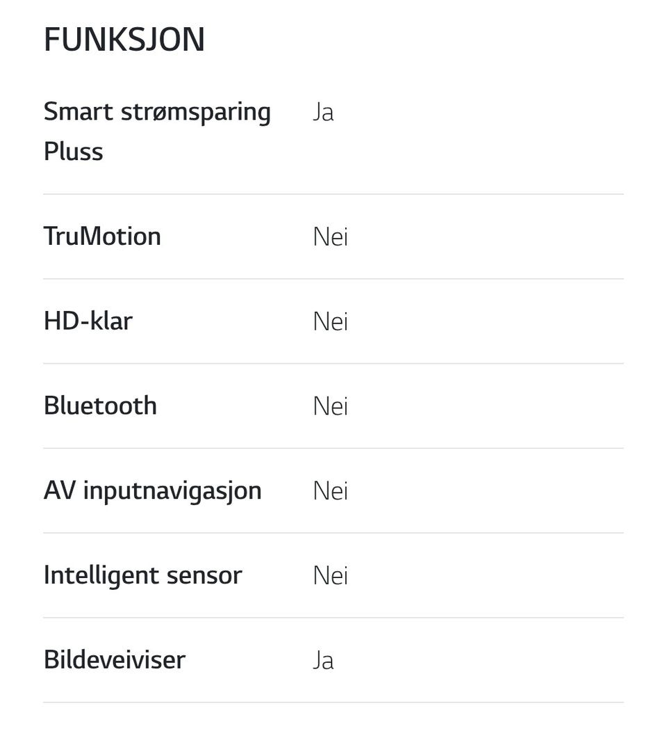Select the Nei value beside HD-klar
Image resolution: width=667 pixels, height=745 pixels.
pos(330,322)
